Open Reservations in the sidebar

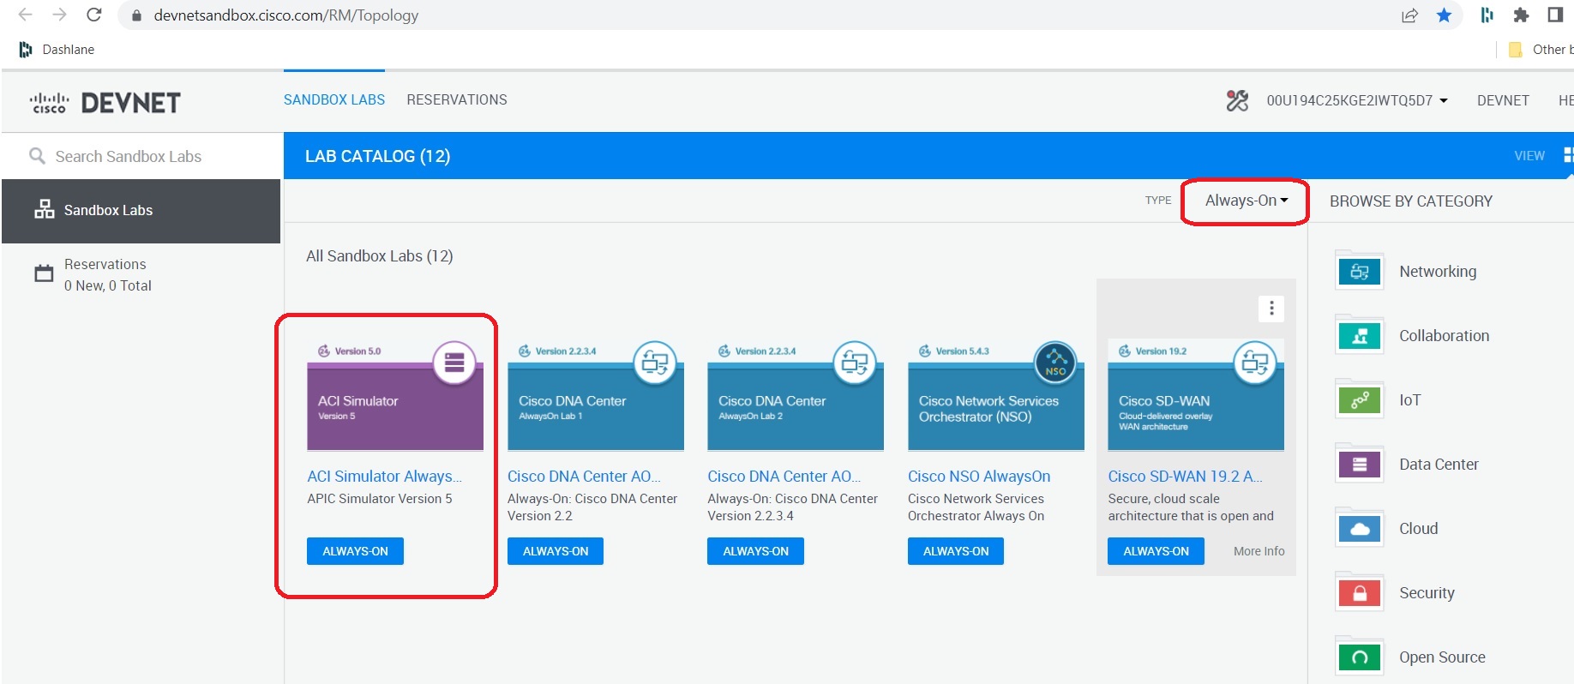click(107, 274)
